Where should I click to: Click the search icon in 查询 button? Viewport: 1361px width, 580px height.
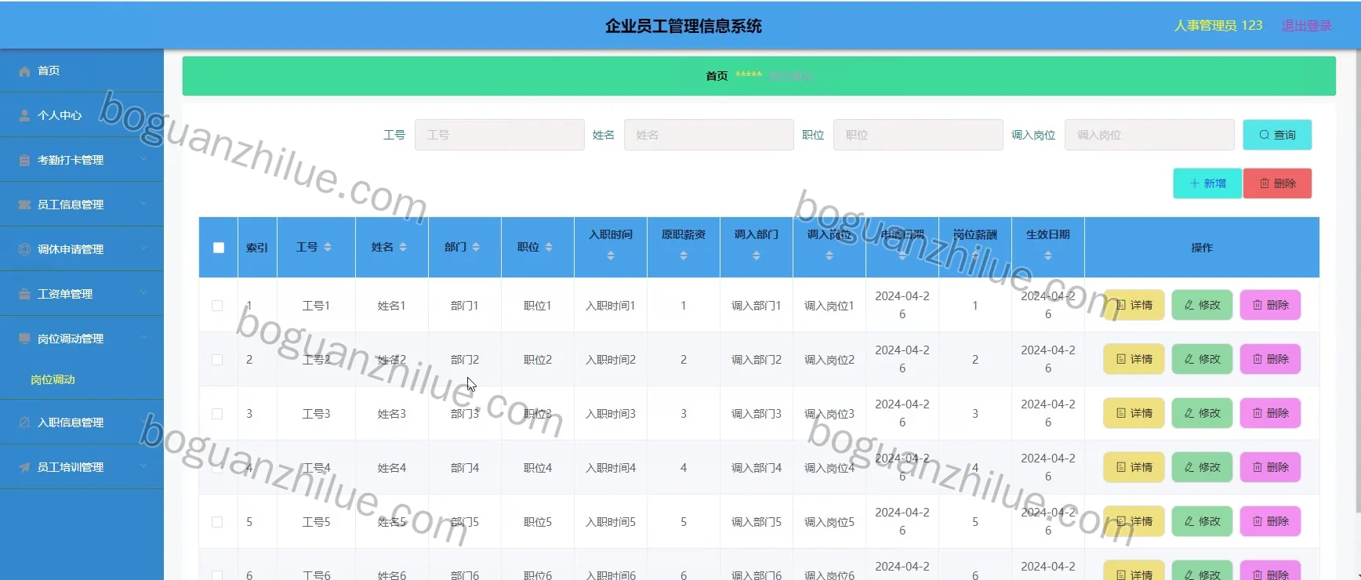click(1264, 136)
